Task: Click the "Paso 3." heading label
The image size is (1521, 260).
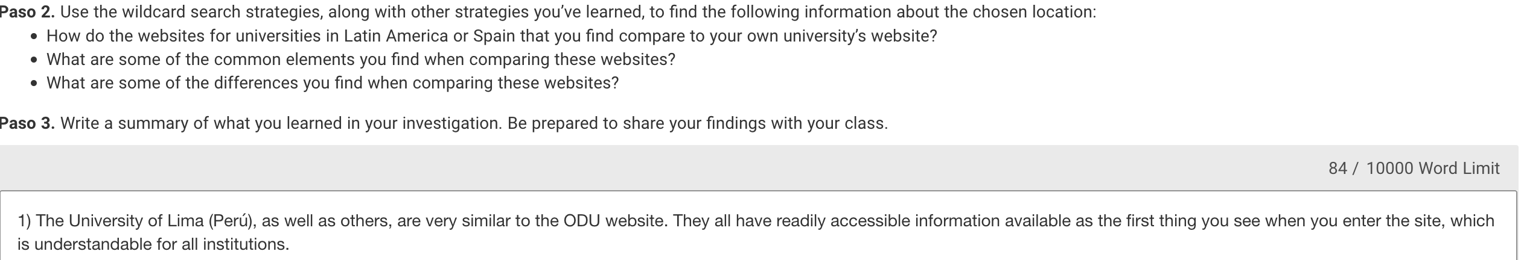Action: pos(27,123)
